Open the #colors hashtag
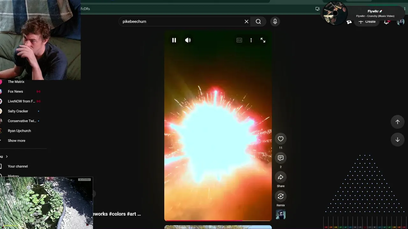The width and height of the screenshot is (408, 229). tap(117, 214)
